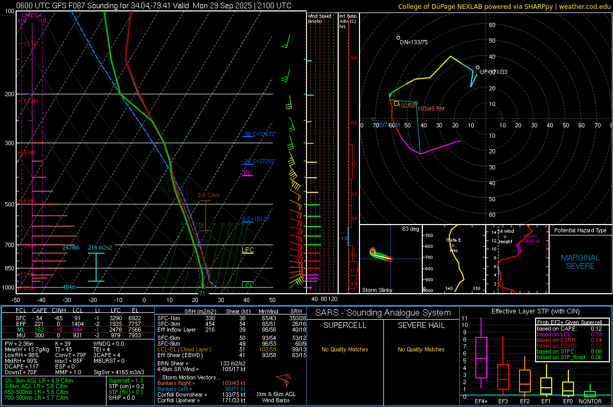613x407 pixels.
Task: Select the SFC parcel row
Action: pyautogui.click(x=78, y=318)
